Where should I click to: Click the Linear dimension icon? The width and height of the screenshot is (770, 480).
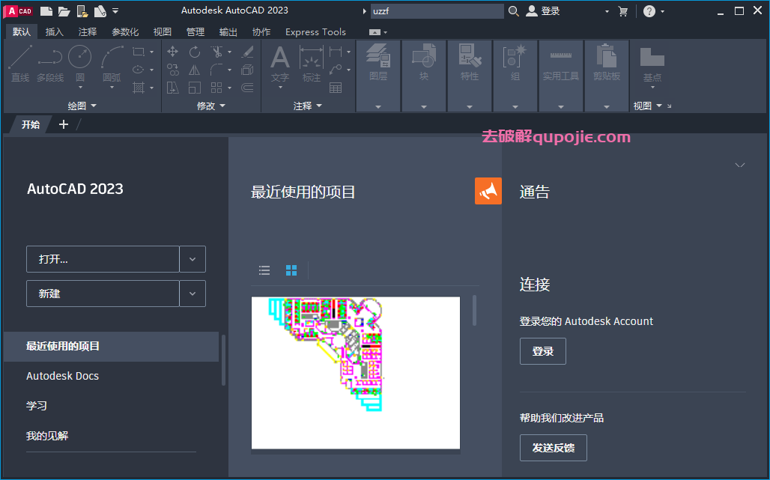(336, 52)
